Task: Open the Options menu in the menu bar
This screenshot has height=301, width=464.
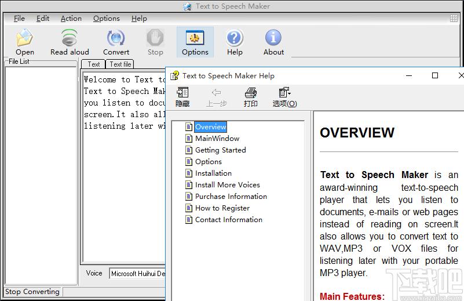Action: pyautogui.click(x=106, y=19)
